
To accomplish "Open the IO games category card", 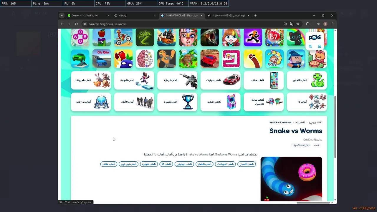I will [307, 102].
